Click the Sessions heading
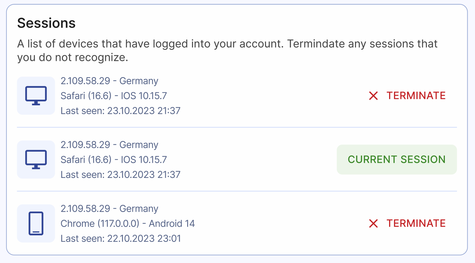This screenshot has height=263, width=475. pyautogui.click(x=46, y=23)
